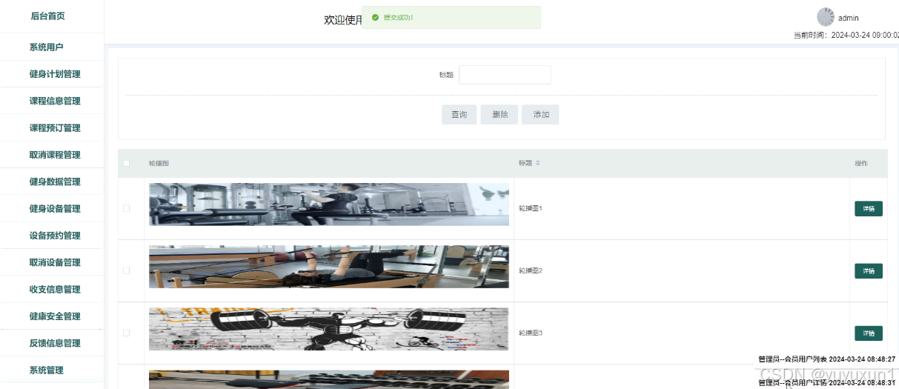This screenshot has width=899, height=389.
Task: Click the 轮播图2 title cell
Action: click(x=531, y=271)
